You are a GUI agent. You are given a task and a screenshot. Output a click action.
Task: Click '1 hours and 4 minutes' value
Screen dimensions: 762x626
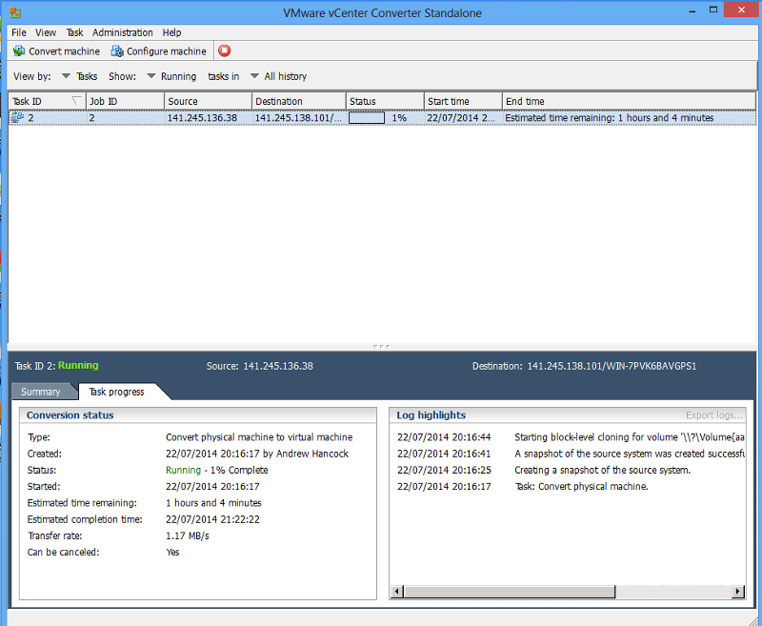coord(213,502)
